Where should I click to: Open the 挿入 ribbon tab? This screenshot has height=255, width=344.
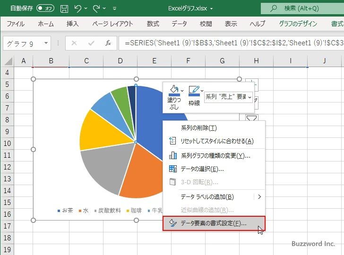click(x=72, y=24)
